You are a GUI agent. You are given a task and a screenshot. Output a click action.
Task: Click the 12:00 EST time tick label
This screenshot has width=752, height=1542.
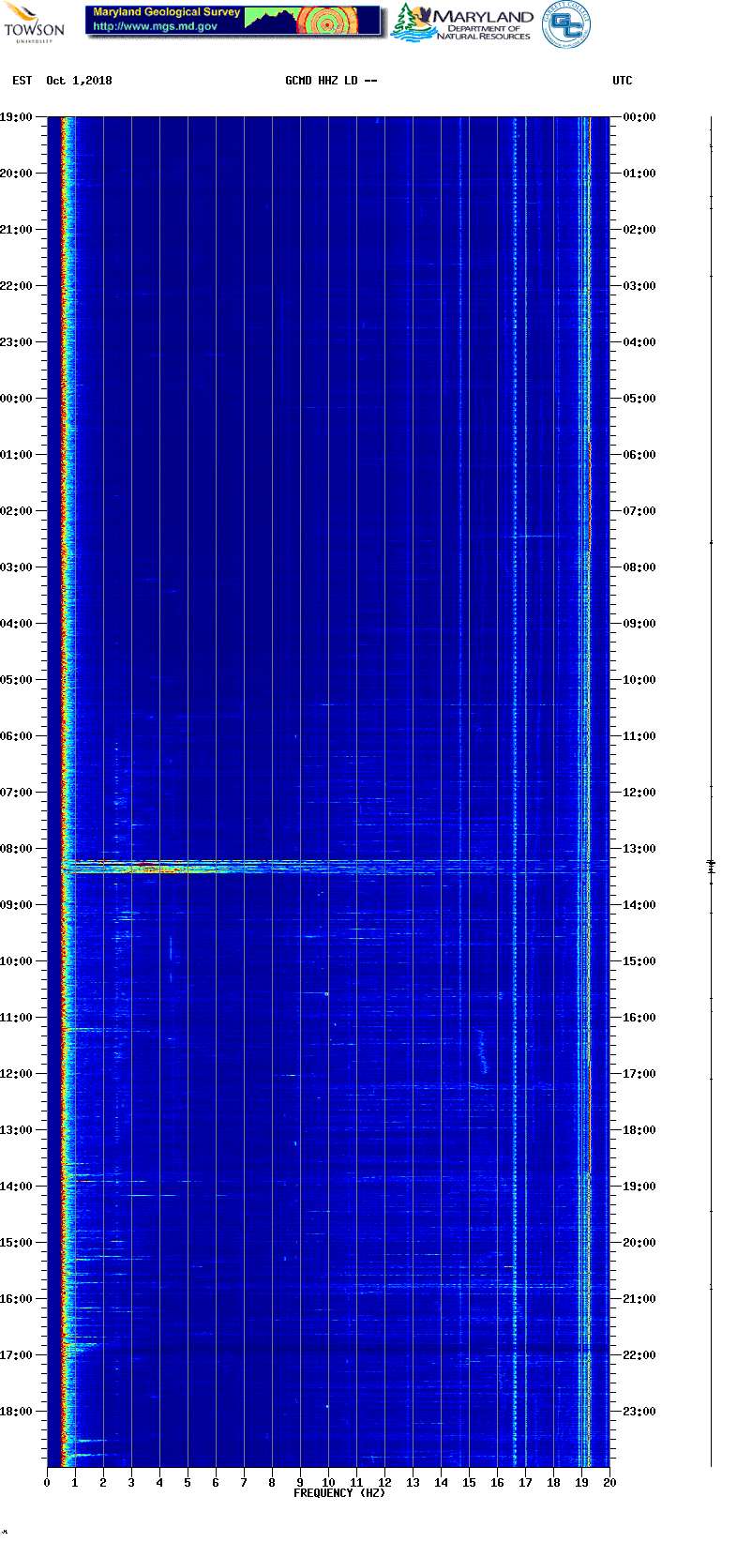[17, 1074]
